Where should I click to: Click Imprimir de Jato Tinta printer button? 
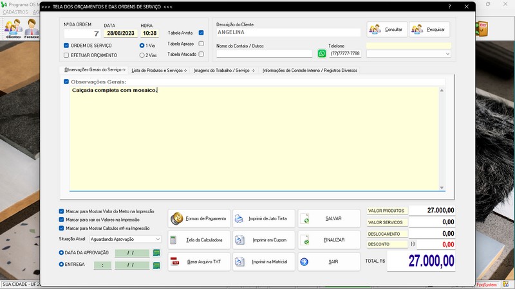[x=263, y=218]
